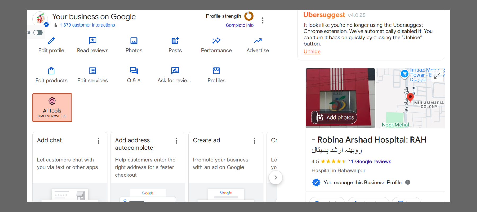Viewport: 477px width, 212px height.
Task: Click the Add photos button
Action: pos(334,117)
